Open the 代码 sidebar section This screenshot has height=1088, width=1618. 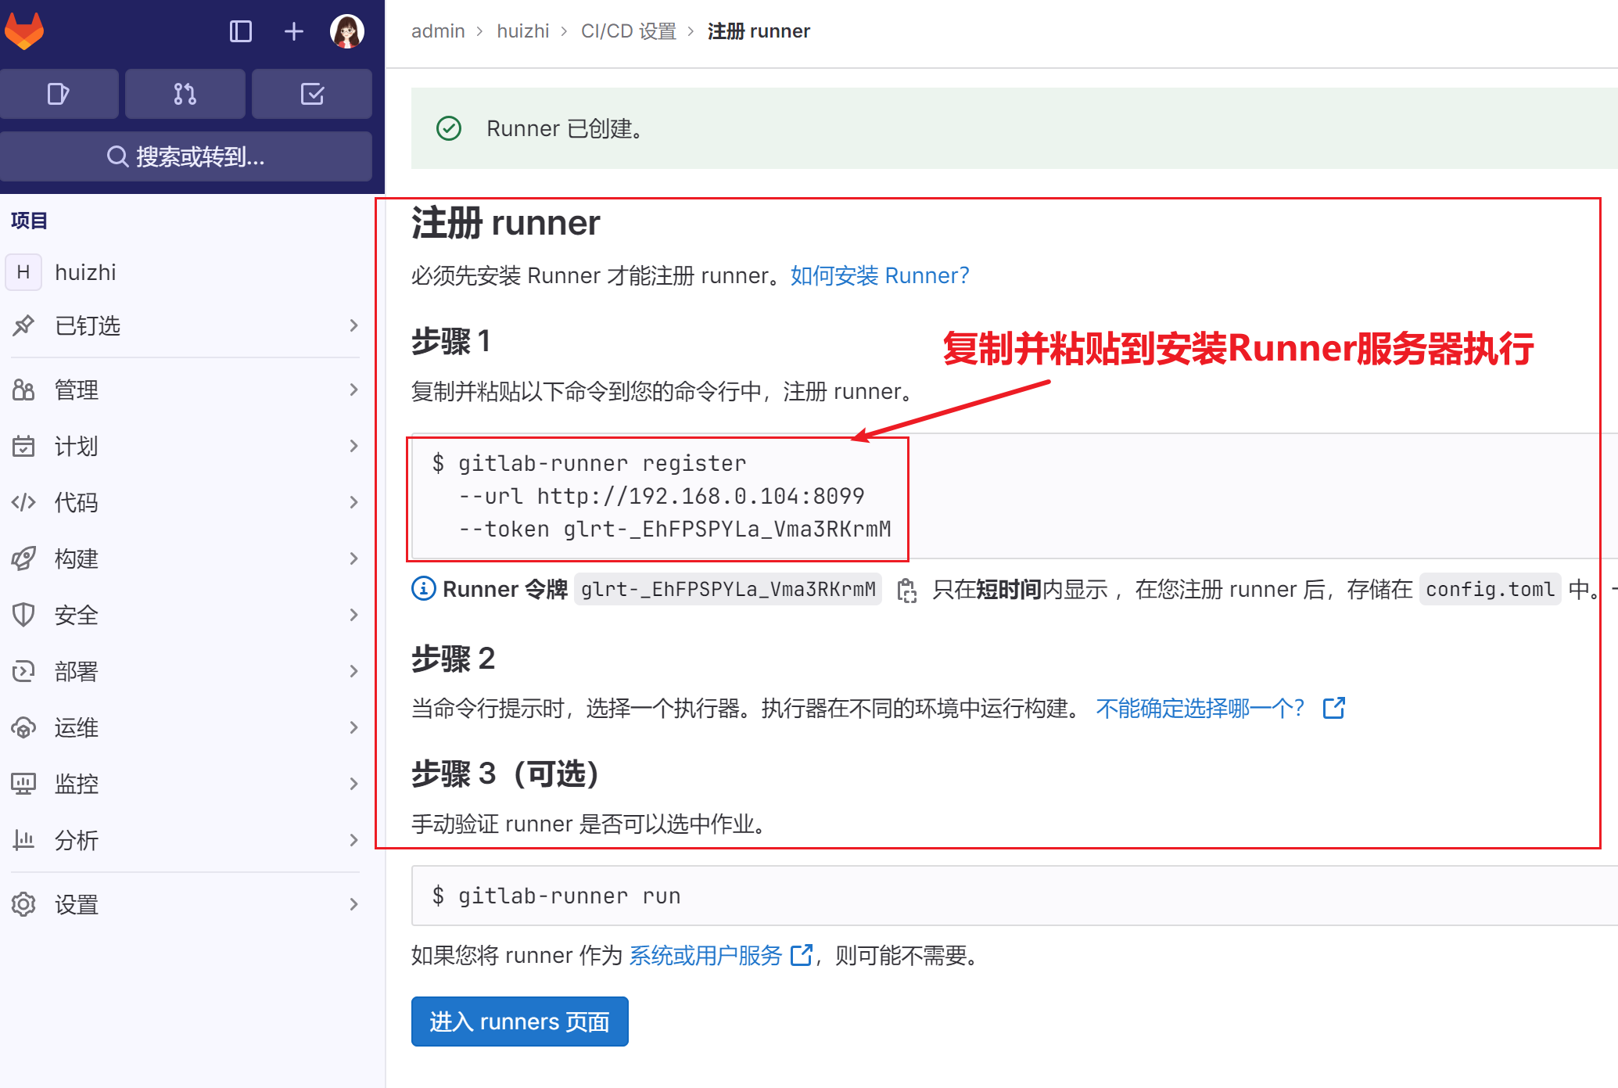(x=185, y=502)
